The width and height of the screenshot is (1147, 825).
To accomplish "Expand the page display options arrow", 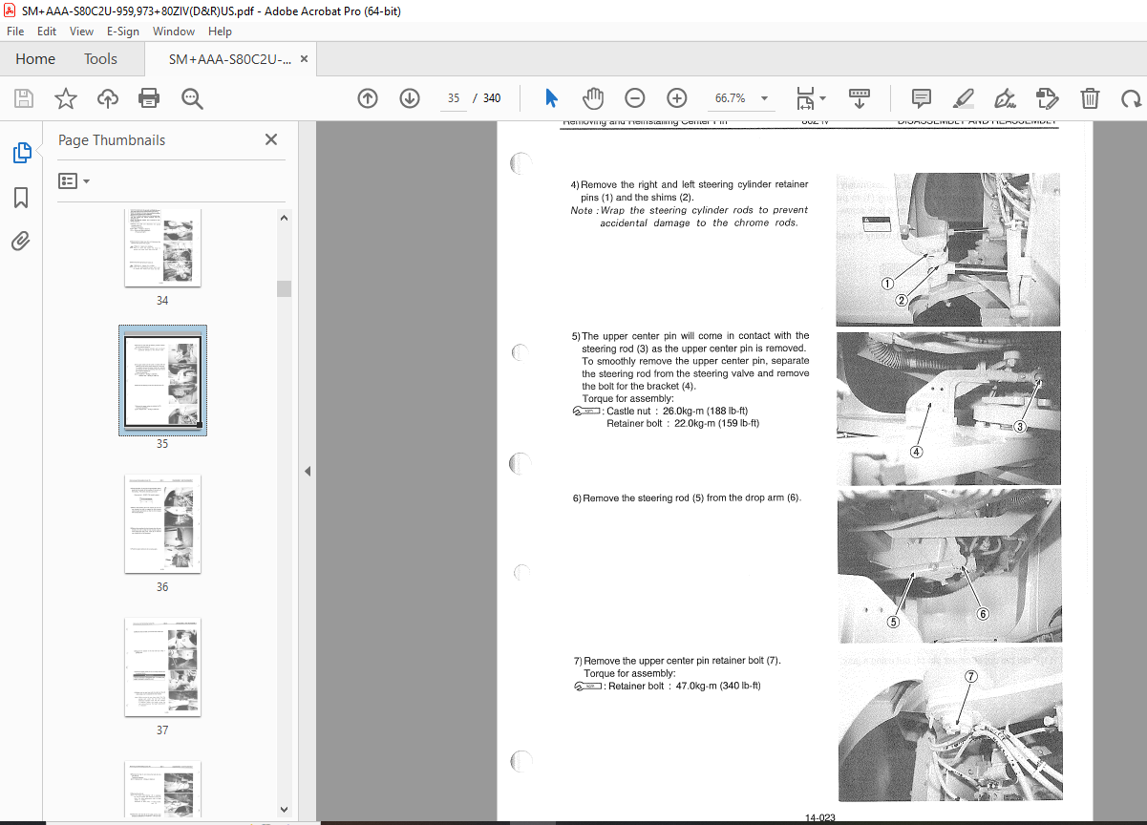I will 823,98.
